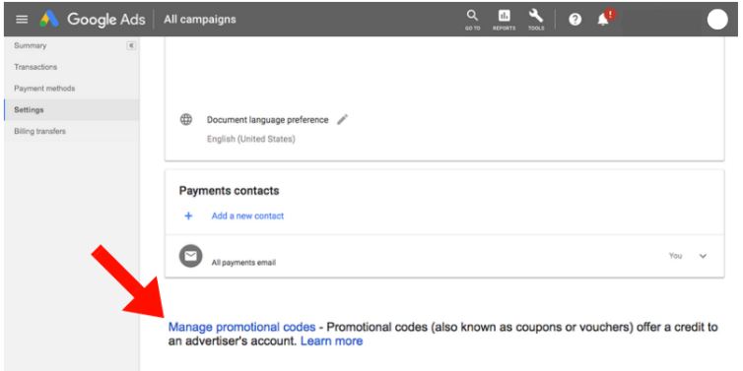Click the All payments email row label
The image size is (743, 371).
tap(243, 262)
